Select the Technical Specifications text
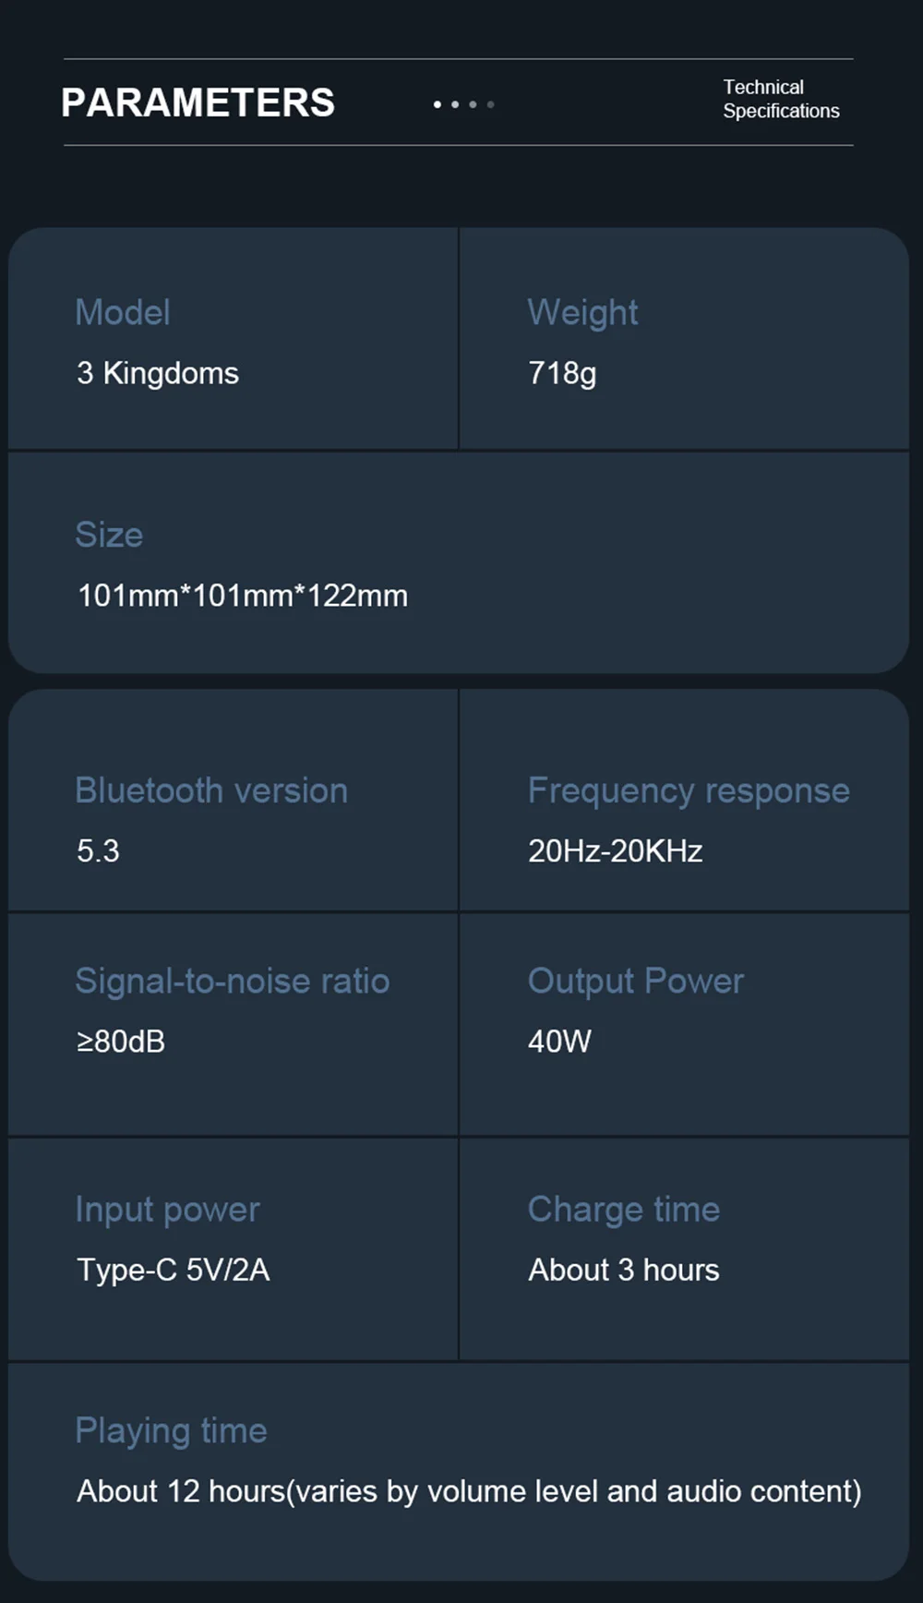 coord(780,99)
